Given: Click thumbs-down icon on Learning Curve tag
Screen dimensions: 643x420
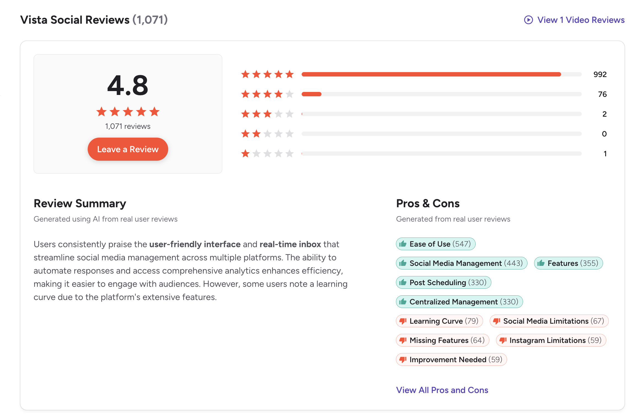Looking at the screenshot, I should point(403,321).
